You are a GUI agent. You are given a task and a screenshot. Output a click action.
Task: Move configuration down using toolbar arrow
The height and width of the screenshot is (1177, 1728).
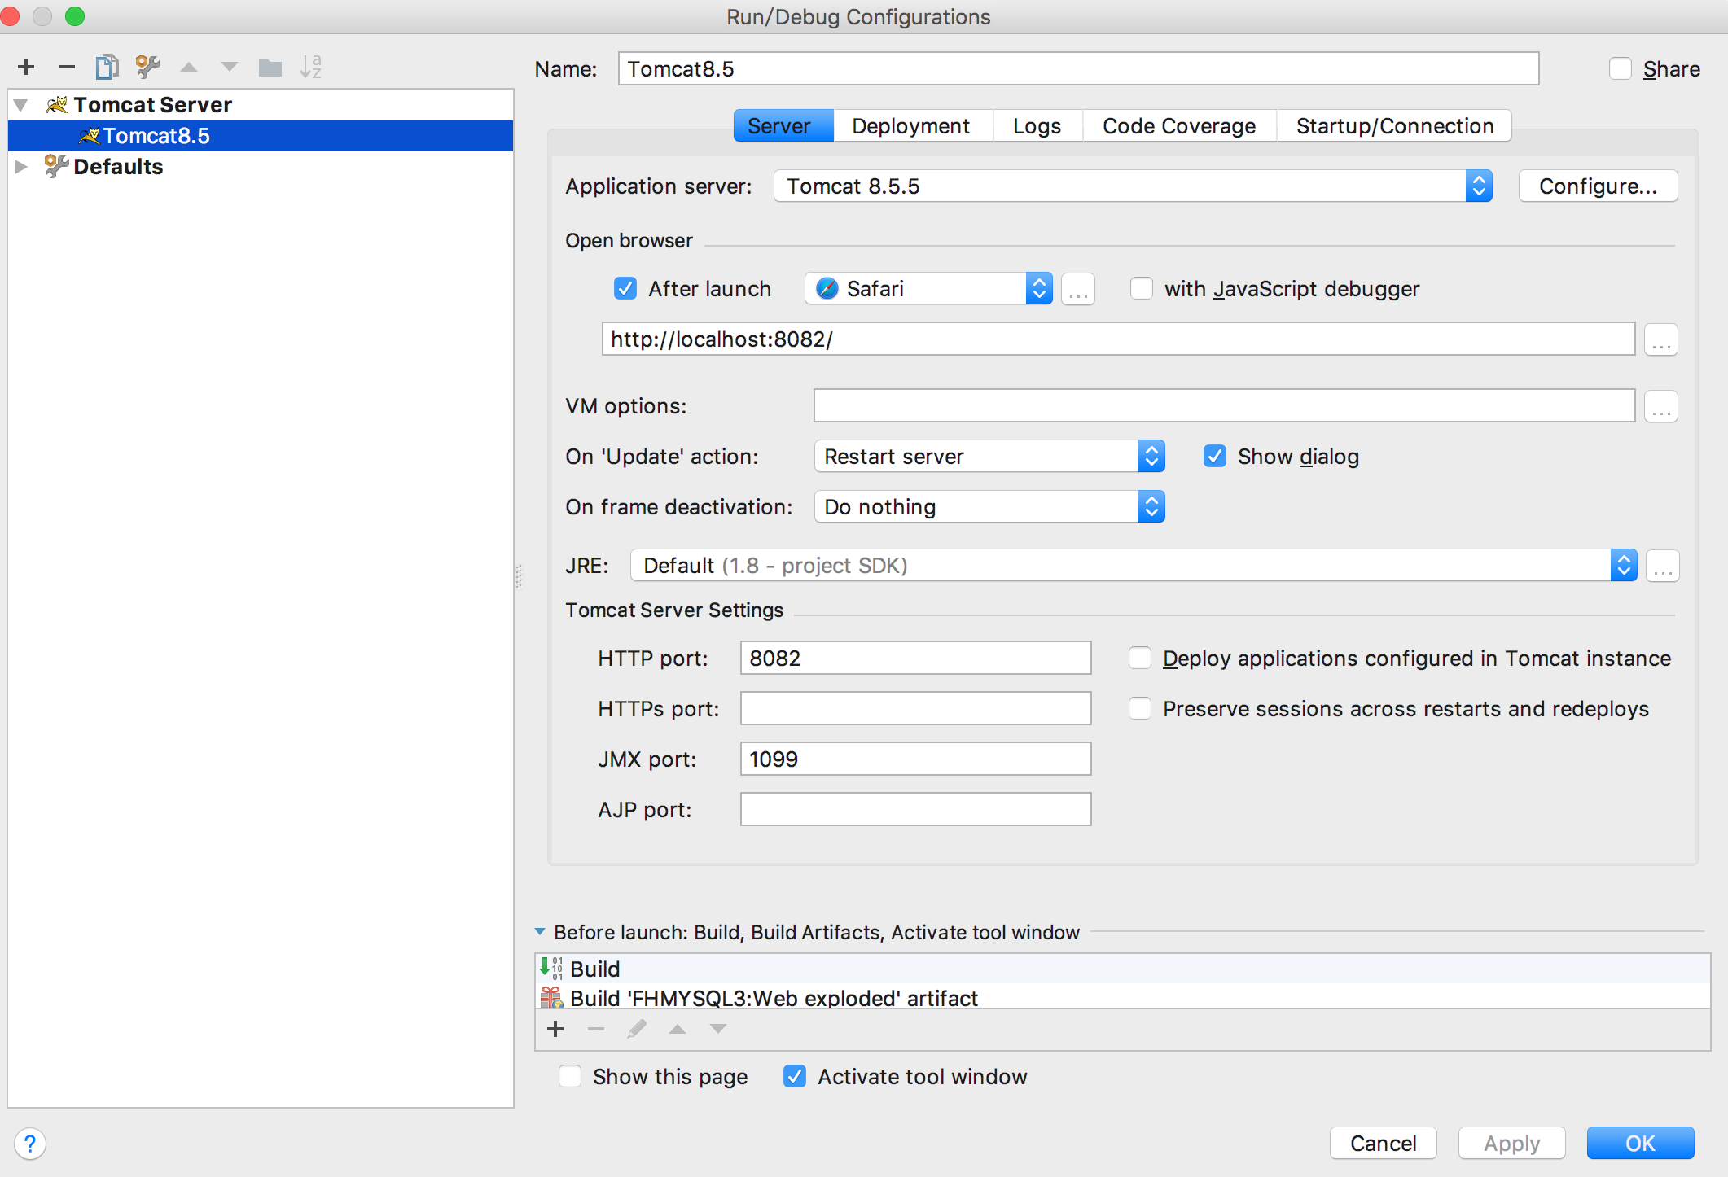point(230,67)
